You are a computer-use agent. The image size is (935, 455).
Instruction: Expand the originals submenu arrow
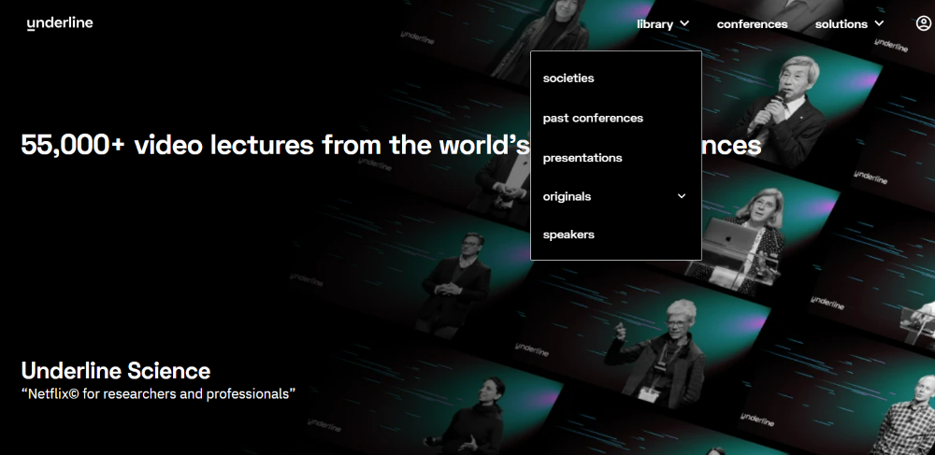tap(682, 196)
